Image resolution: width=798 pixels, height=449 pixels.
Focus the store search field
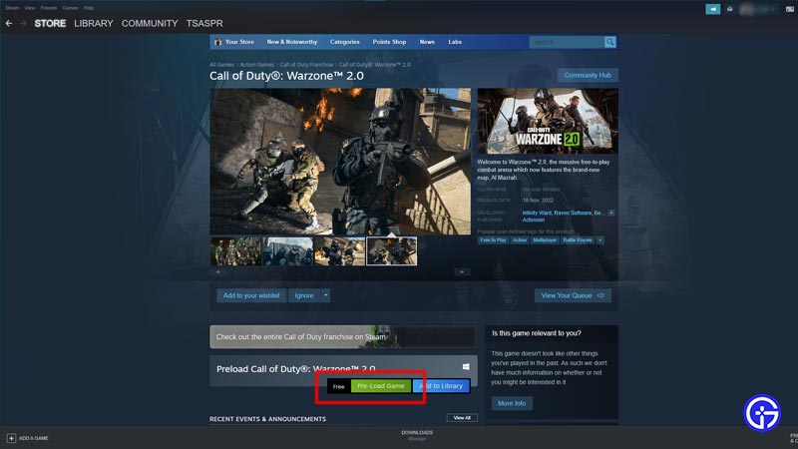(567, 42)
